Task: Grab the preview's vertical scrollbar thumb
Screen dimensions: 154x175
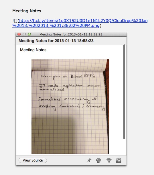Action: [x=124, y=92]
